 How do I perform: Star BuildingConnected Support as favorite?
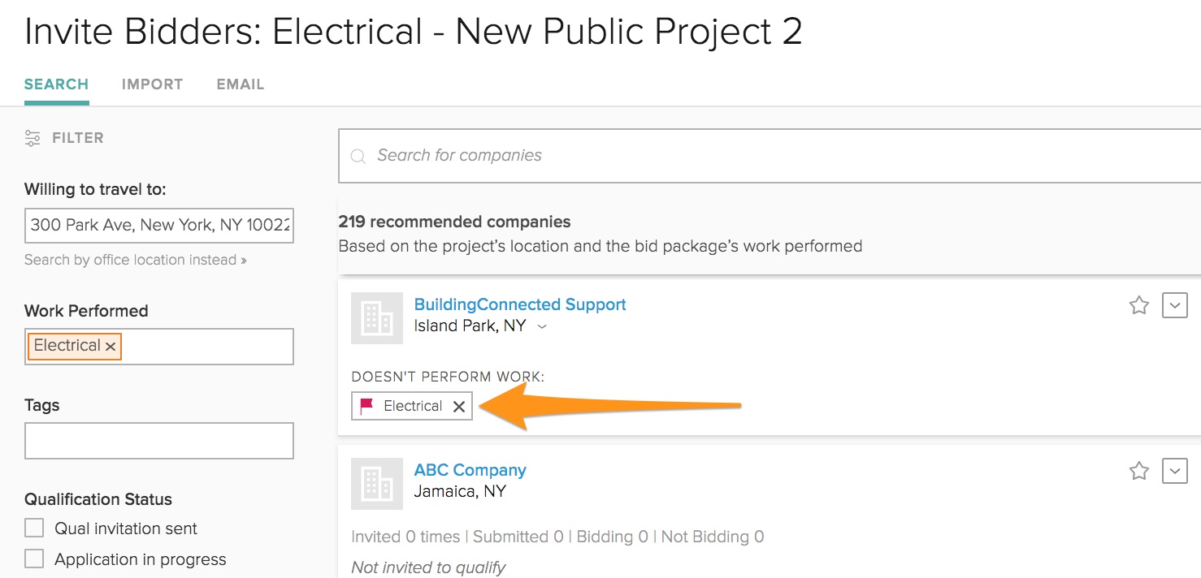pos(1139,305)
